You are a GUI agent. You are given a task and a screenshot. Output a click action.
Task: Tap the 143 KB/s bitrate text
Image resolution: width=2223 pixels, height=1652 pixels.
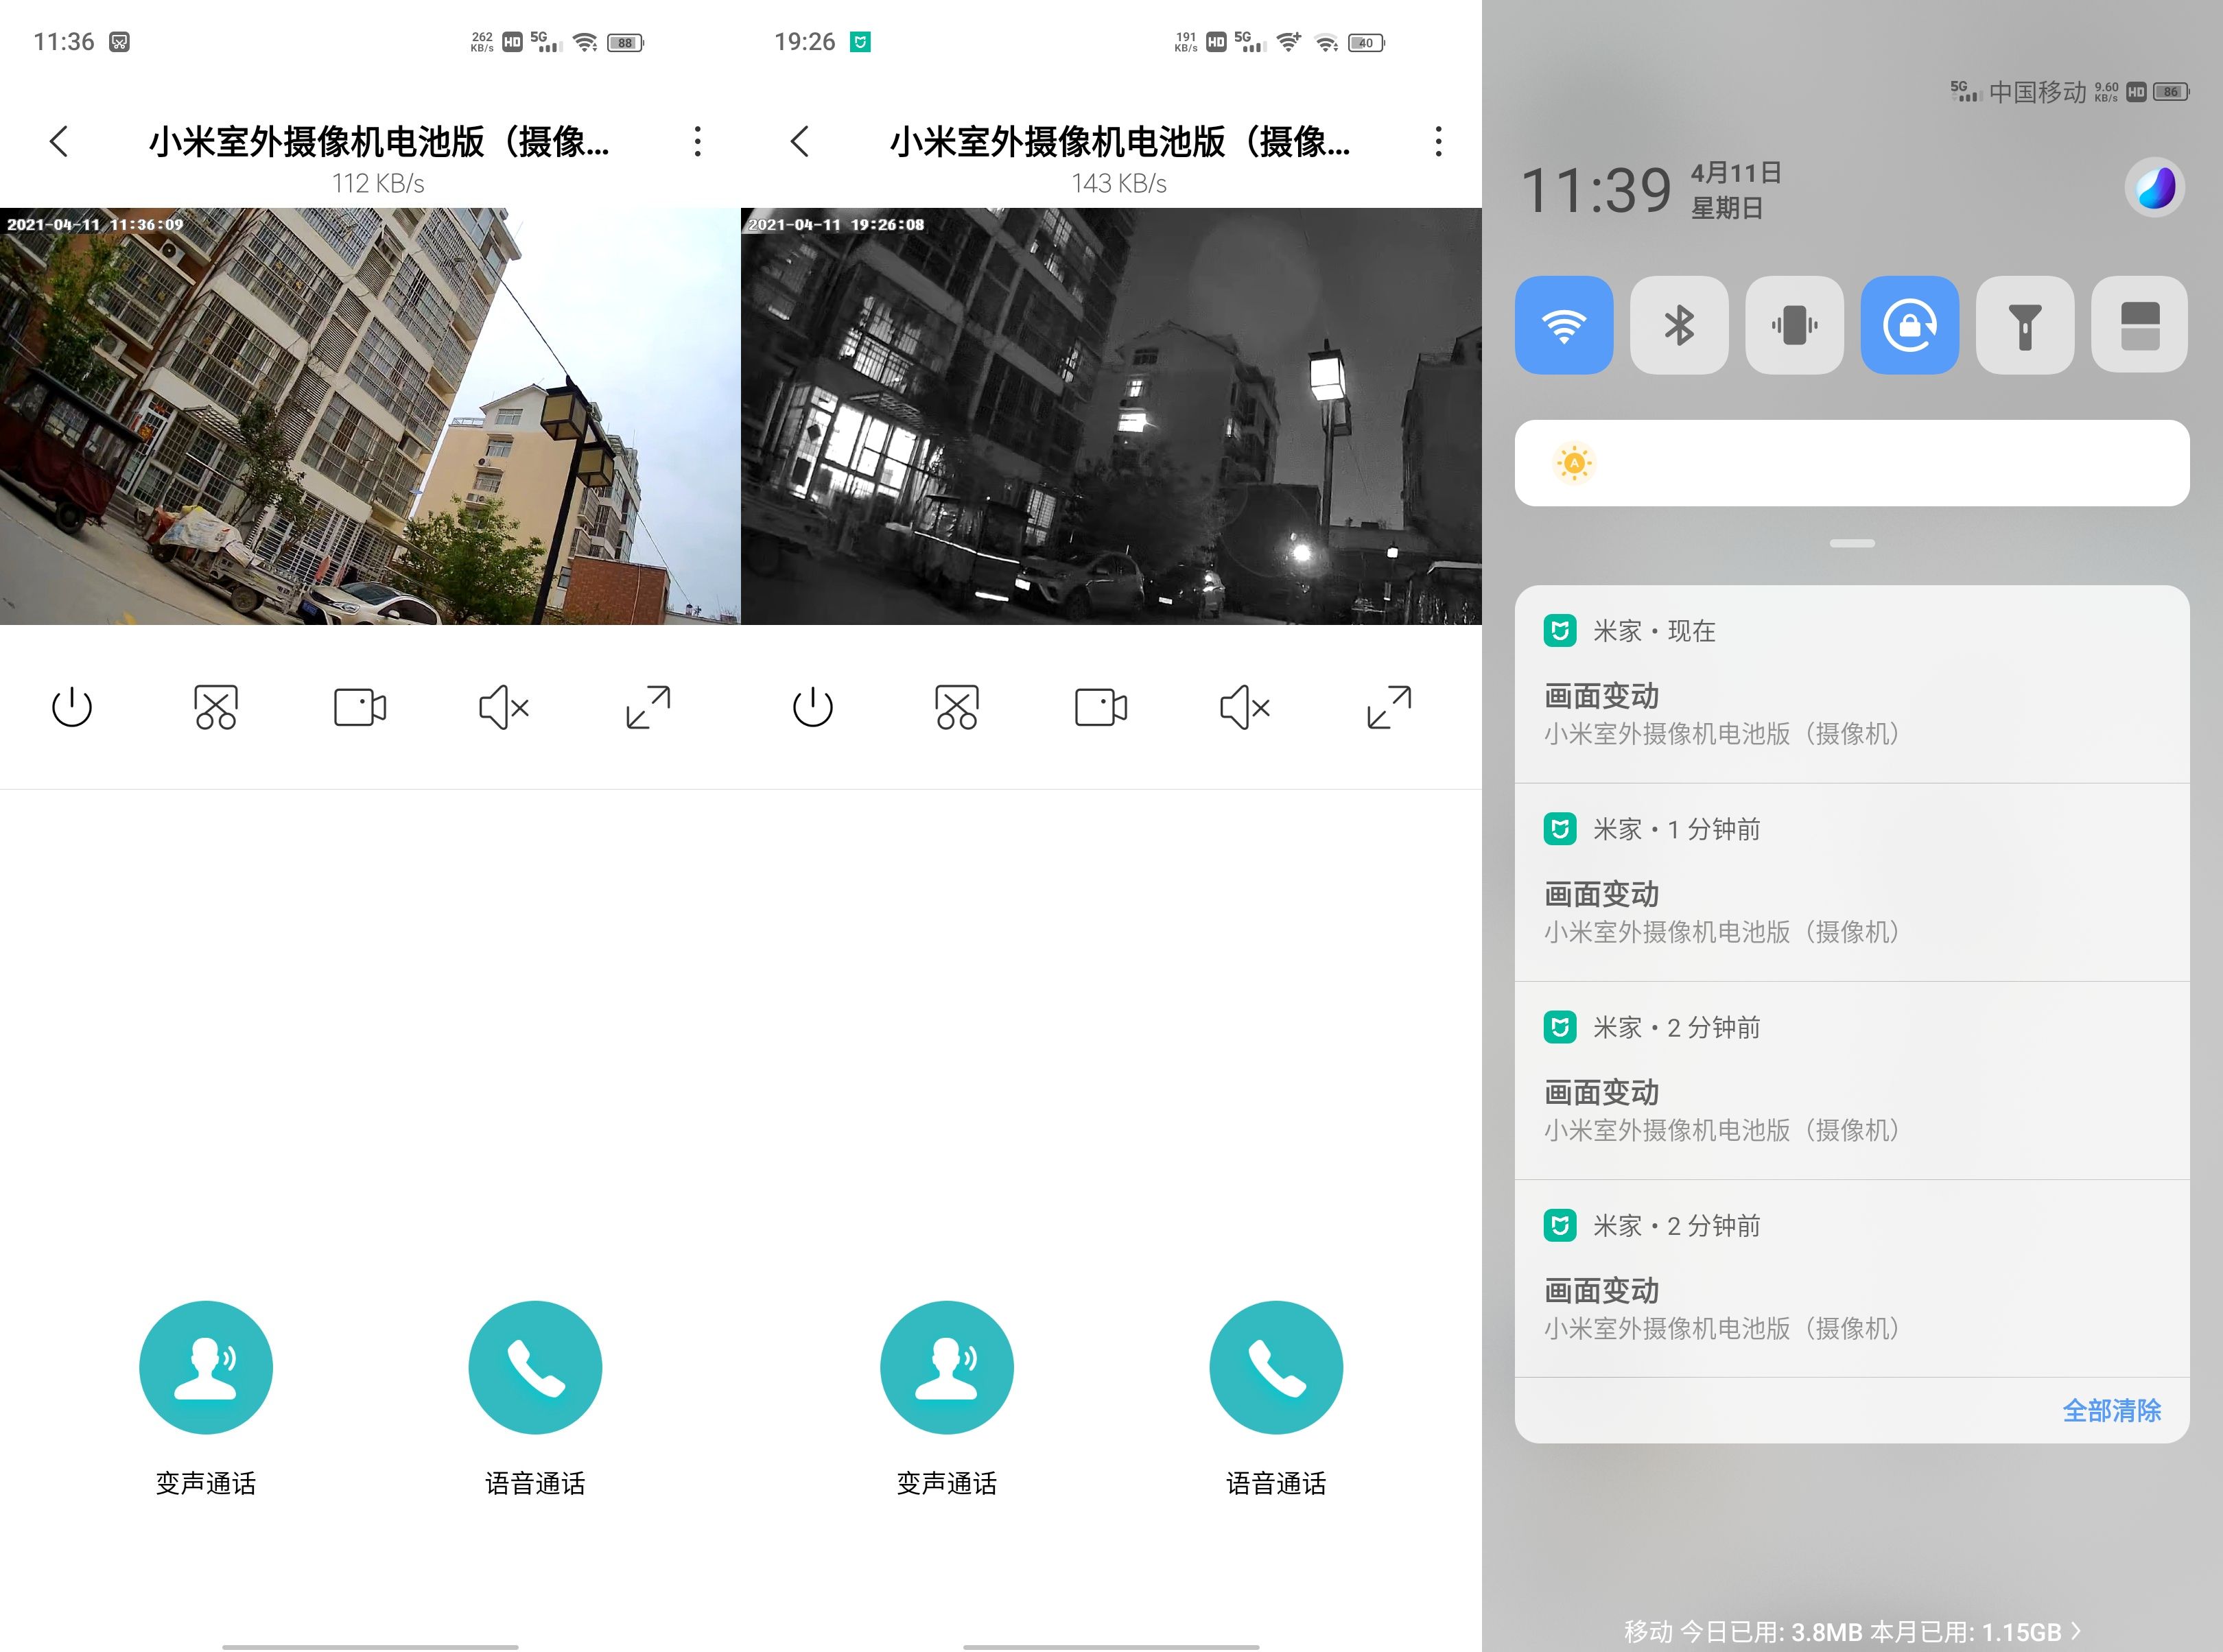(1119, 183)
